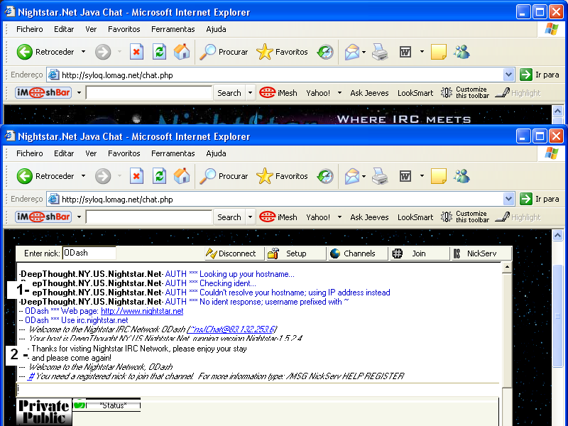The height and width of the screenshot is (426, 568).
Task: Open Ver menu in front window
Action: [91, 153]
